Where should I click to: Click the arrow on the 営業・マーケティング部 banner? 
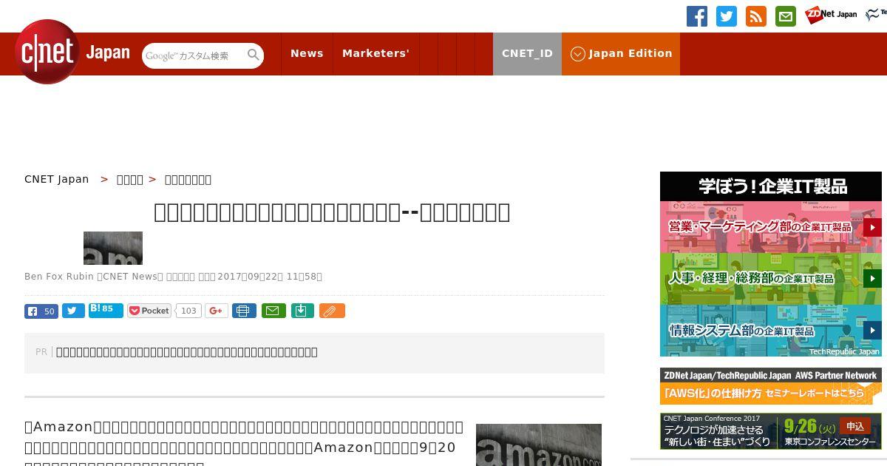pyautogui.click(x=872, y=227)
